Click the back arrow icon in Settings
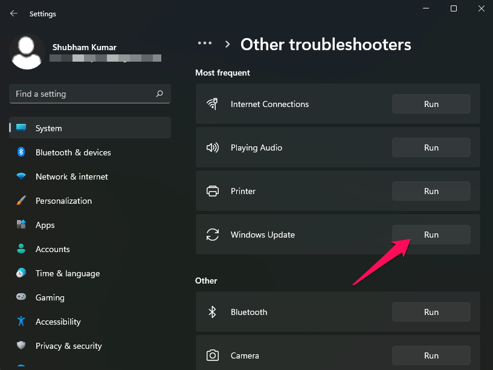493x370 pixels. click(14, 13)
